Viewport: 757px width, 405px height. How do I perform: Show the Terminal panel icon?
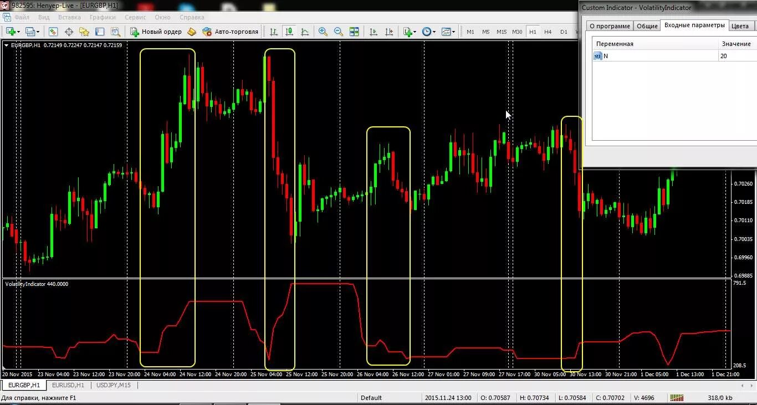(x=100, y=32)
